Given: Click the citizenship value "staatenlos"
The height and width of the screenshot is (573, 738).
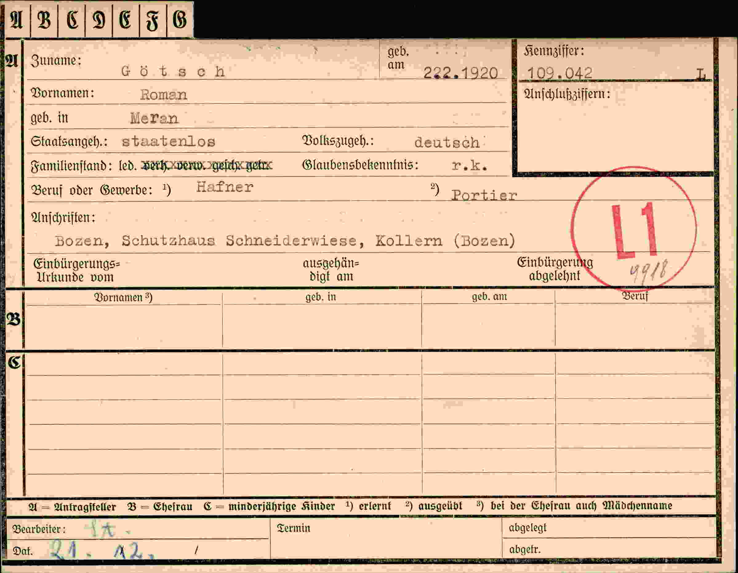Looking at the screenshot, I should tap(168, 141).
